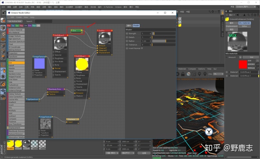The image size is (260, 159).
Task: Toggle the Oth node filter
Action: (26, 26)
